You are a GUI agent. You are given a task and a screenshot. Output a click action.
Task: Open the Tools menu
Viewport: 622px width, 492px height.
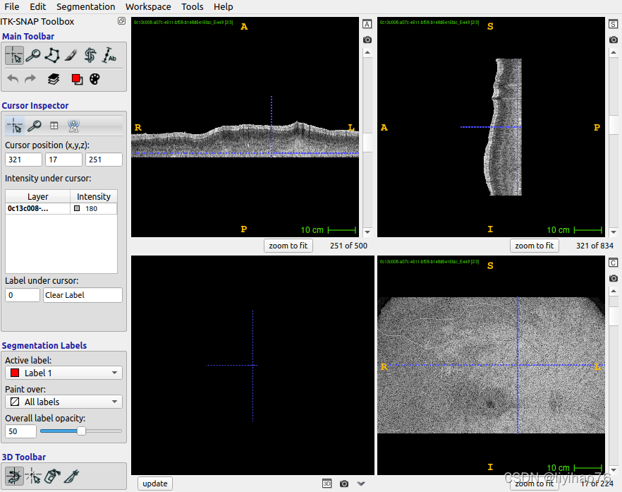[x=193, y=7]
